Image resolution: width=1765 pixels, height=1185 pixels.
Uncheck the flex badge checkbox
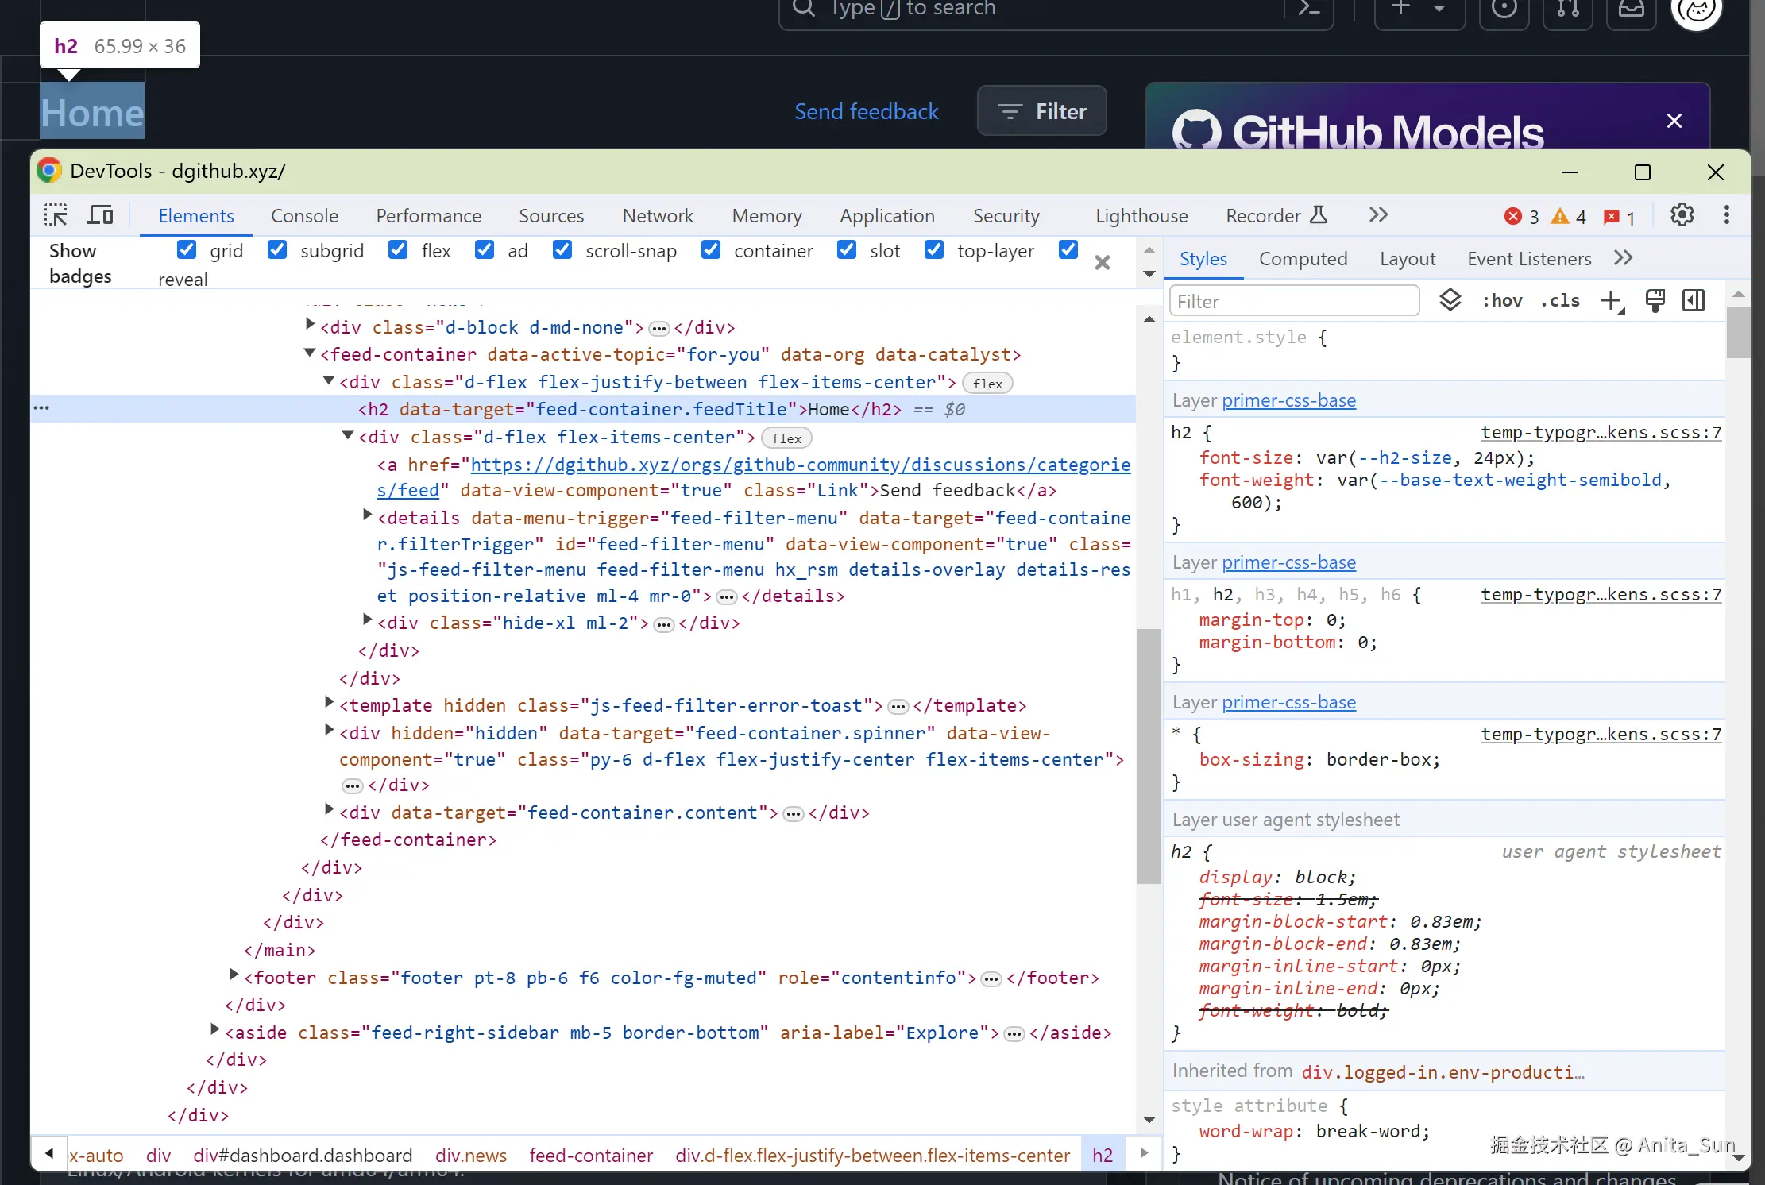pos(398,250)
